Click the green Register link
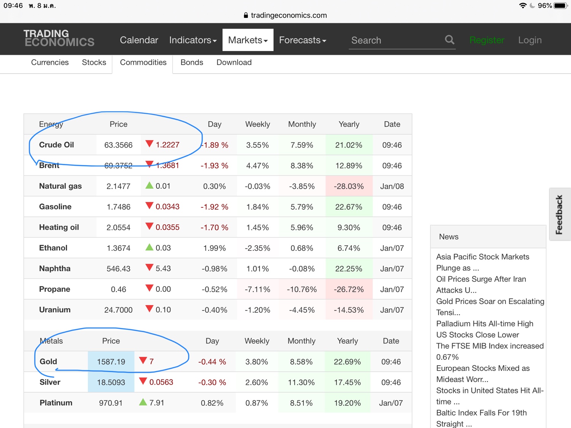Screen dimensions: 571x428 click(486, 40)
